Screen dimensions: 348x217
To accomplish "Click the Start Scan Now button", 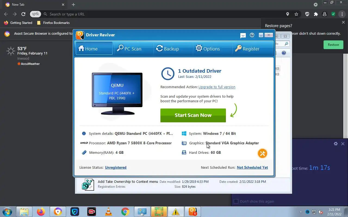I will (193, 115).
